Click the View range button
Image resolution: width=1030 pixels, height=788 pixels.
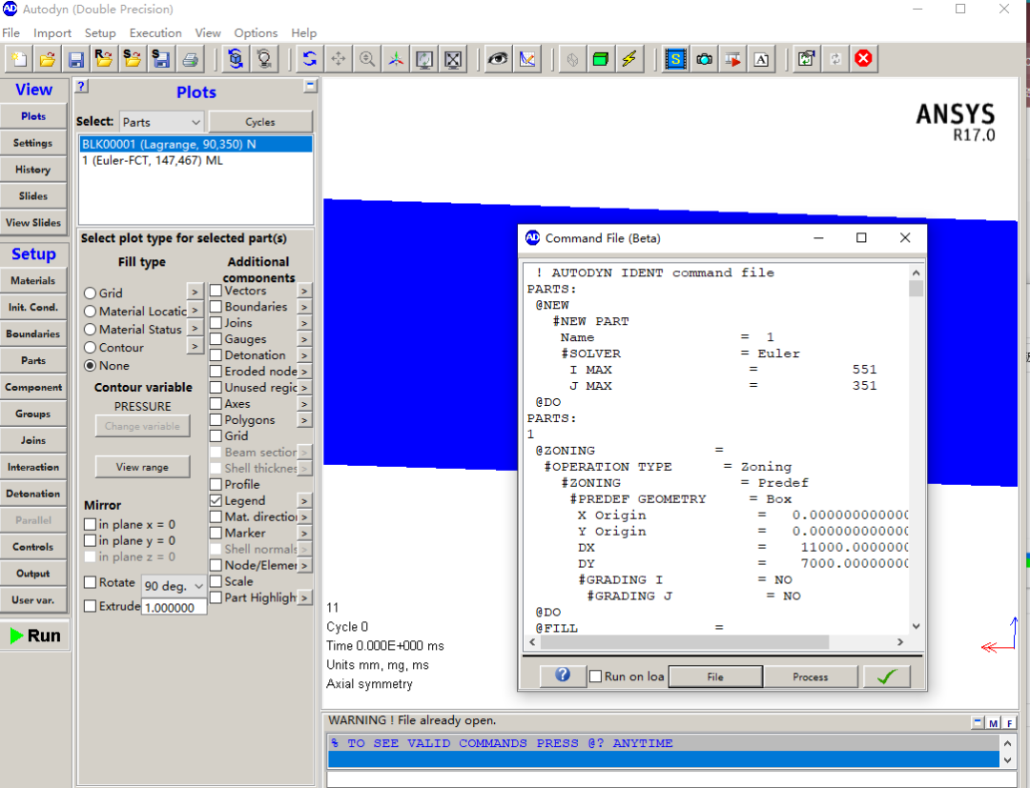point(142,467)
